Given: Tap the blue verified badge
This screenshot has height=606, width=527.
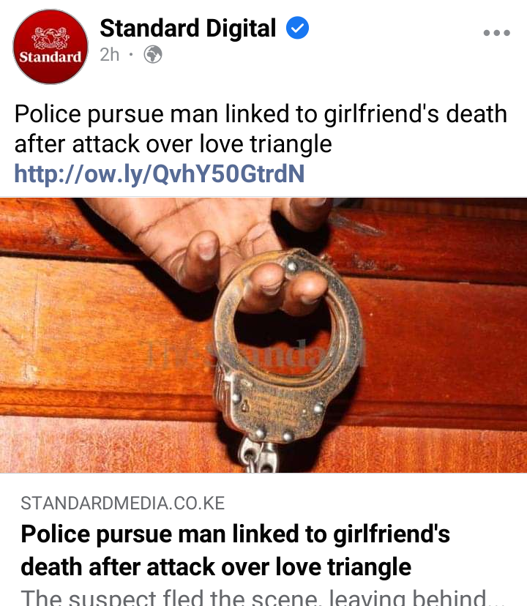Looking at the screenshot, I should point(297,28).
